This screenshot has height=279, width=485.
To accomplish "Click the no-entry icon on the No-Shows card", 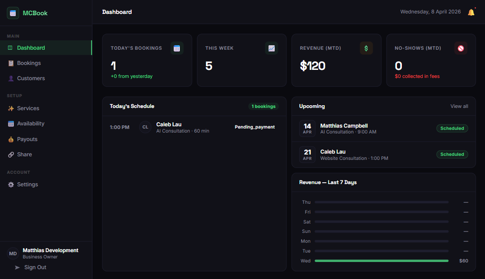I will [461, 48].
